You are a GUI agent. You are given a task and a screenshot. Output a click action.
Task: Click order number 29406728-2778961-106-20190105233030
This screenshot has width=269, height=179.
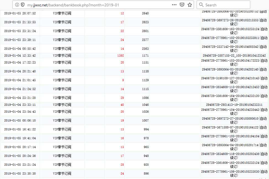pyautogui.click(x=230, y=172)
